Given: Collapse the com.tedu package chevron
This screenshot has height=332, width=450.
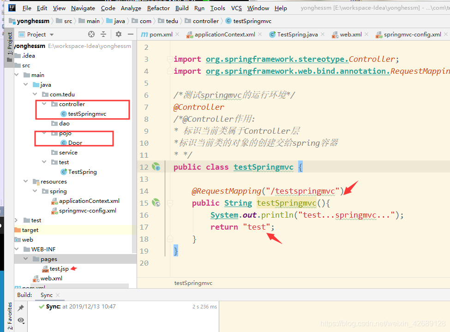Looking at the screenshot, I should pos(35,95).
